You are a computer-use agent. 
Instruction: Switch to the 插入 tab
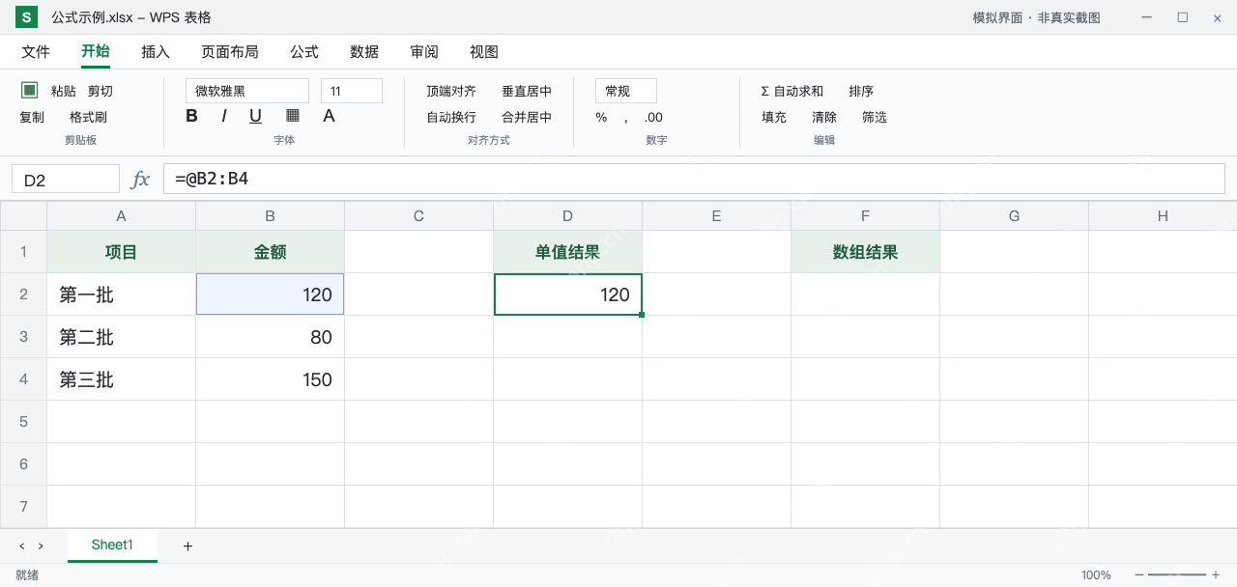(x=156, y=52)
